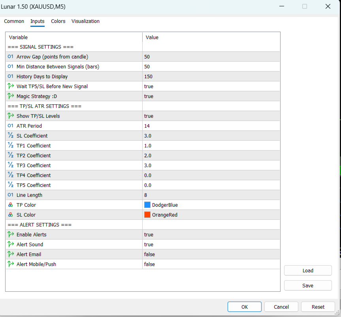Select the === TP/SL ATR SETTINGS === row
The image size is (341, 317).
tap(143, 106)
